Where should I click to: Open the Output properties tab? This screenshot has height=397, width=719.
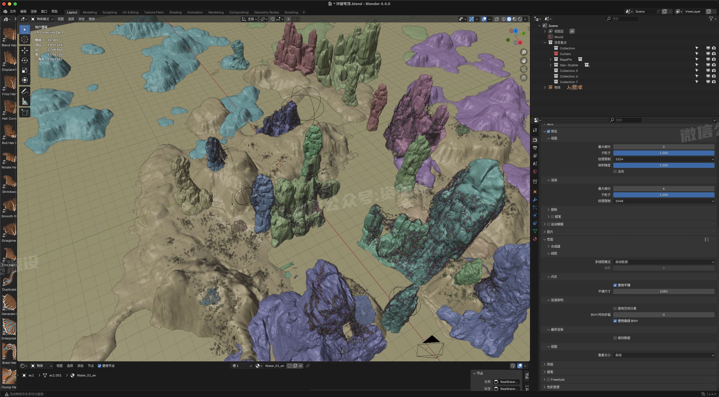535,148
